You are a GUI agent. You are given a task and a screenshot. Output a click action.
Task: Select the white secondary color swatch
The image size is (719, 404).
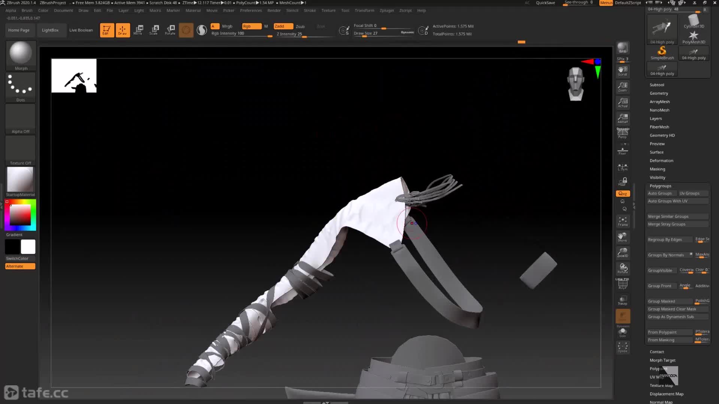tap(28, 247)
